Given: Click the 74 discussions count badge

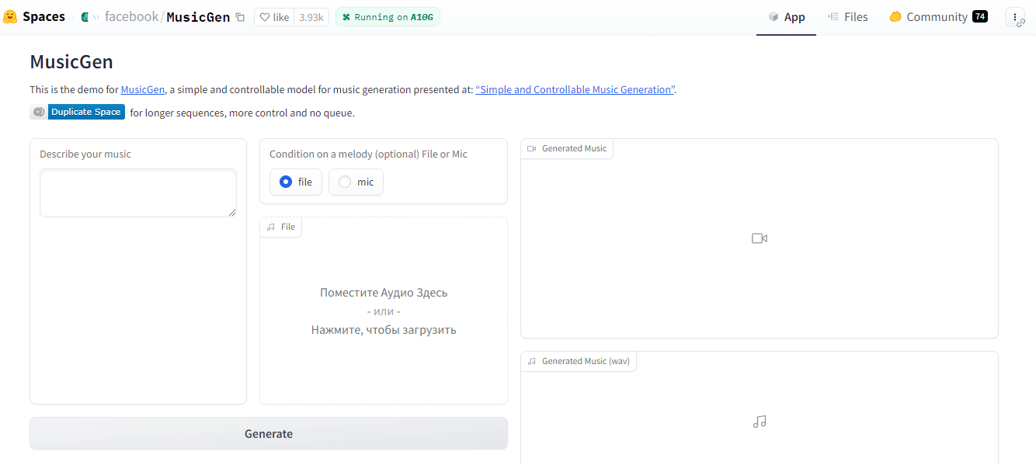Looking at the screenshot, I should [980, 16].
